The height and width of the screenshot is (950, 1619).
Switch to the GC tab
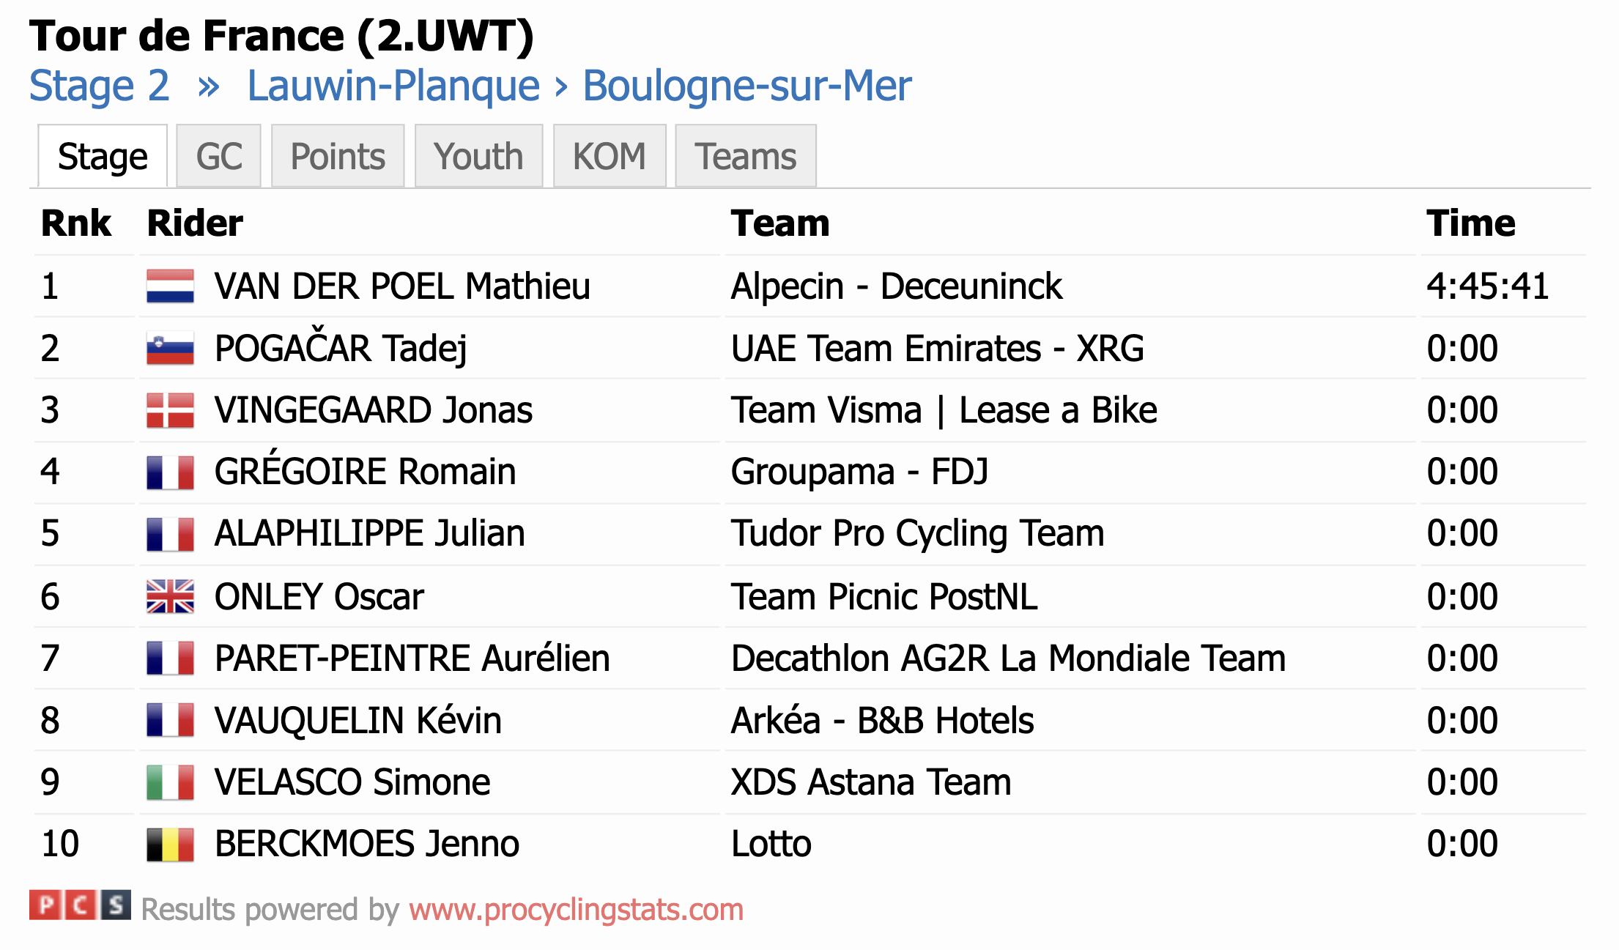[218, 156]
